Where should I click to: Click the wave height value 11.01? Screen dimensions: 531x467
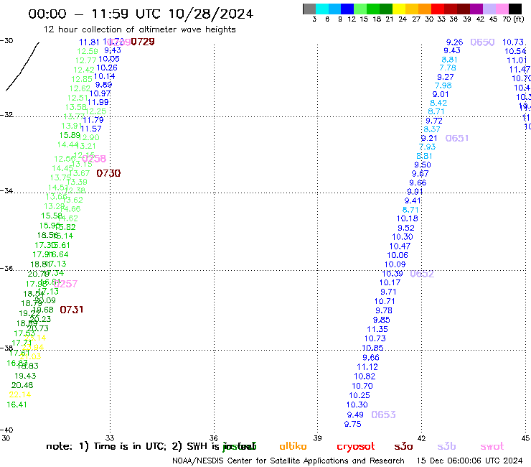pyautogui.click(x=517, y=60)
